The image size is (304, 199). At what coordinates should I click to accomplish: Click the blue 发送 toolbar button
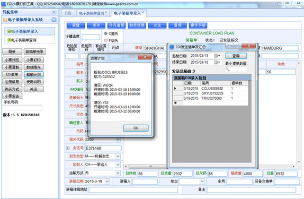pyautogui.click(x=157, y=25)
